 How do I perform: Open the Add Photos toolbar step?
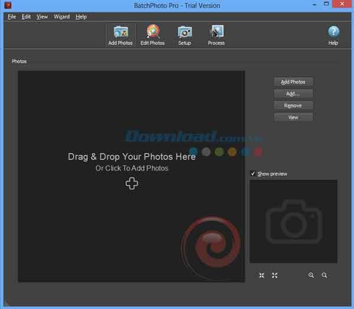click(120, 35)
